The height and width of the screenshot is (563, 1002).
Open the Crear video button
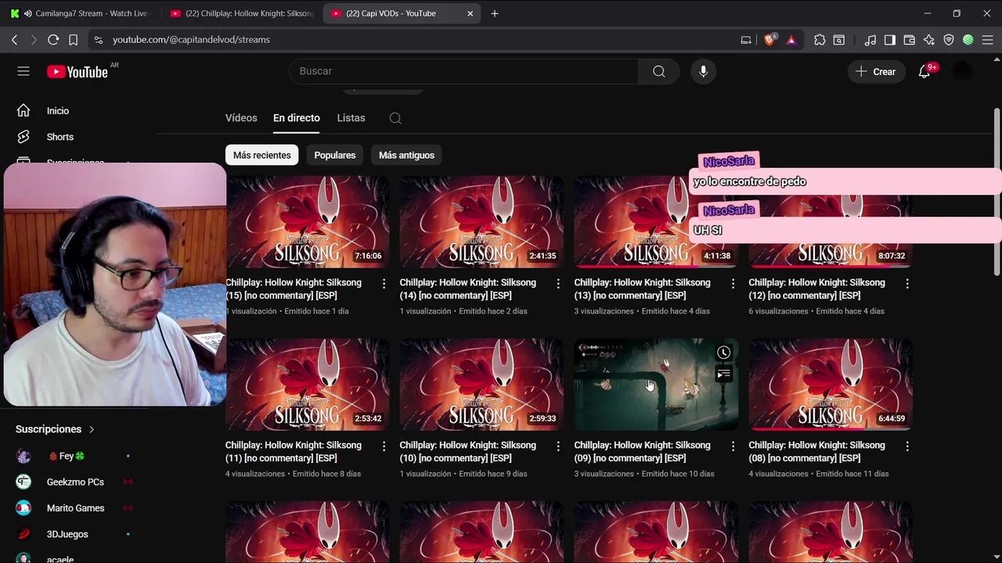click(x=876, y=71)
